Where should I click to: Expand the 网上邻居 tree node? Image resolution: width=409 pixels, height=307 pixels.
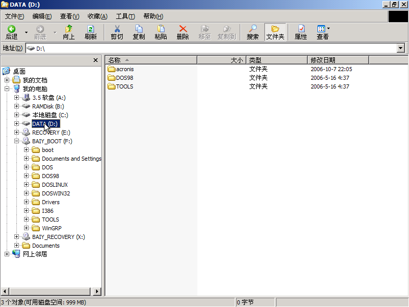[x=7, y=254]
